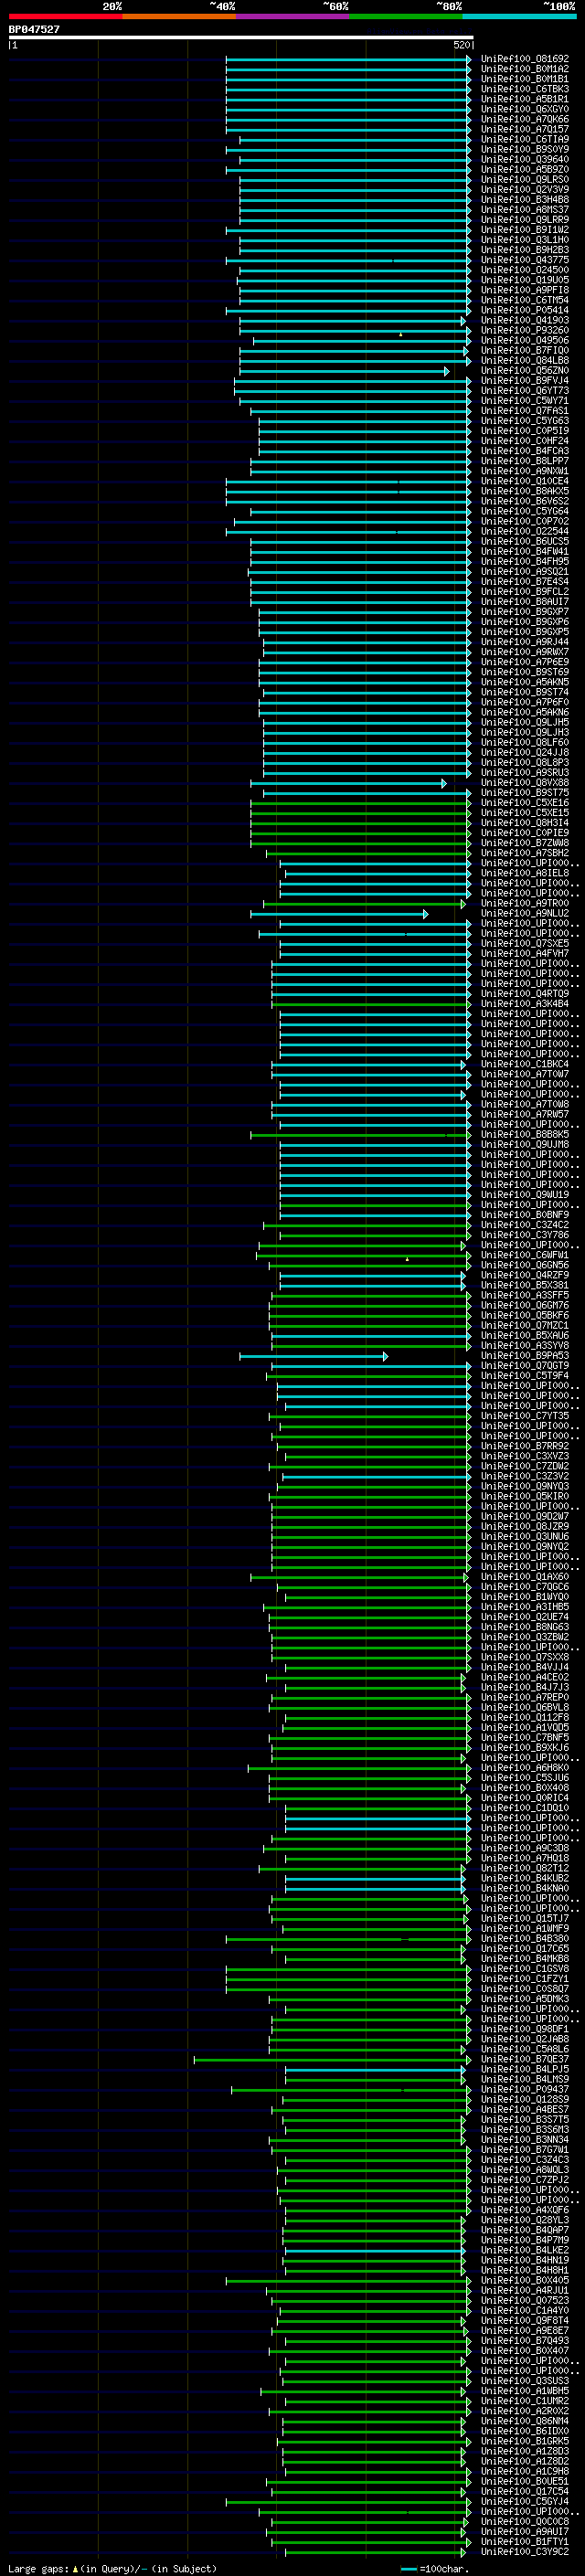The width and height of the screenshot is (585, 2576).
Task: Open hit UniRef100_O81692
Action: [524, 59]
